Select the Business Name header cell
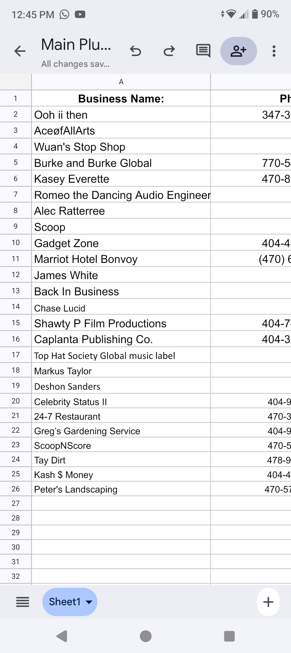The image size is (291, 653). coord(121,99)
